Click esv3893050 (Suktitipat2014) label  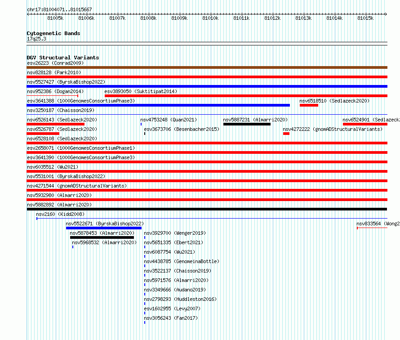pyautogui.click(x=141, y=91)
